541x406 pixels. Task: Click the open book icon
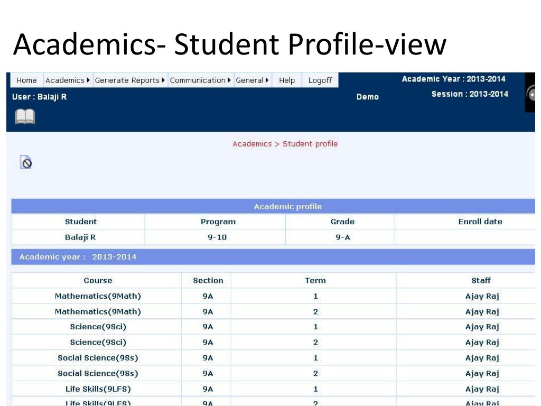[25, 116]
